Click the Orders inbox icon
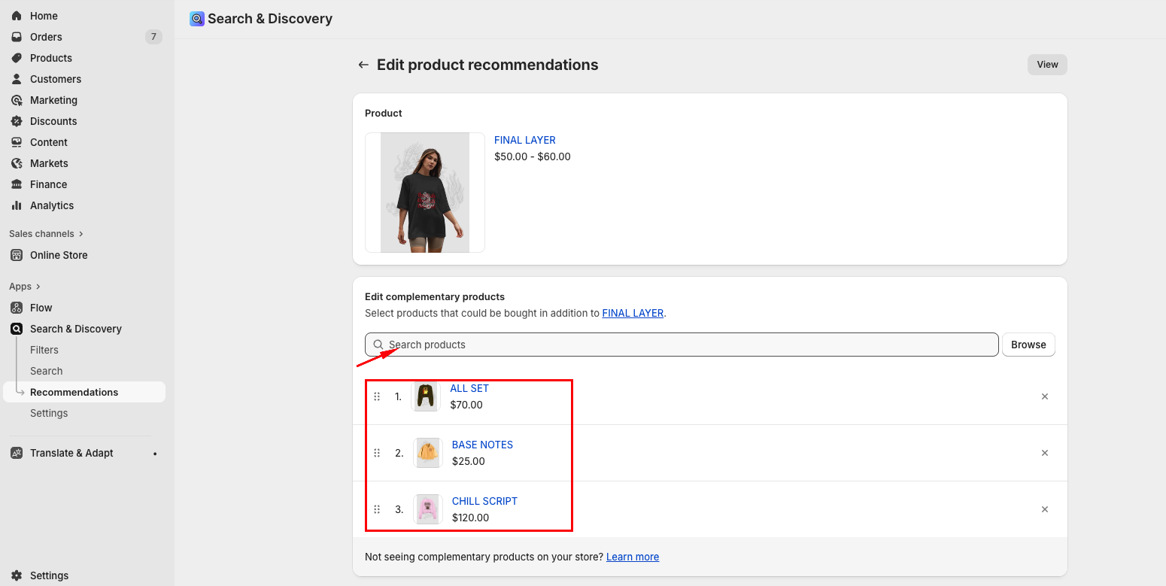 [x=17, y=37]
